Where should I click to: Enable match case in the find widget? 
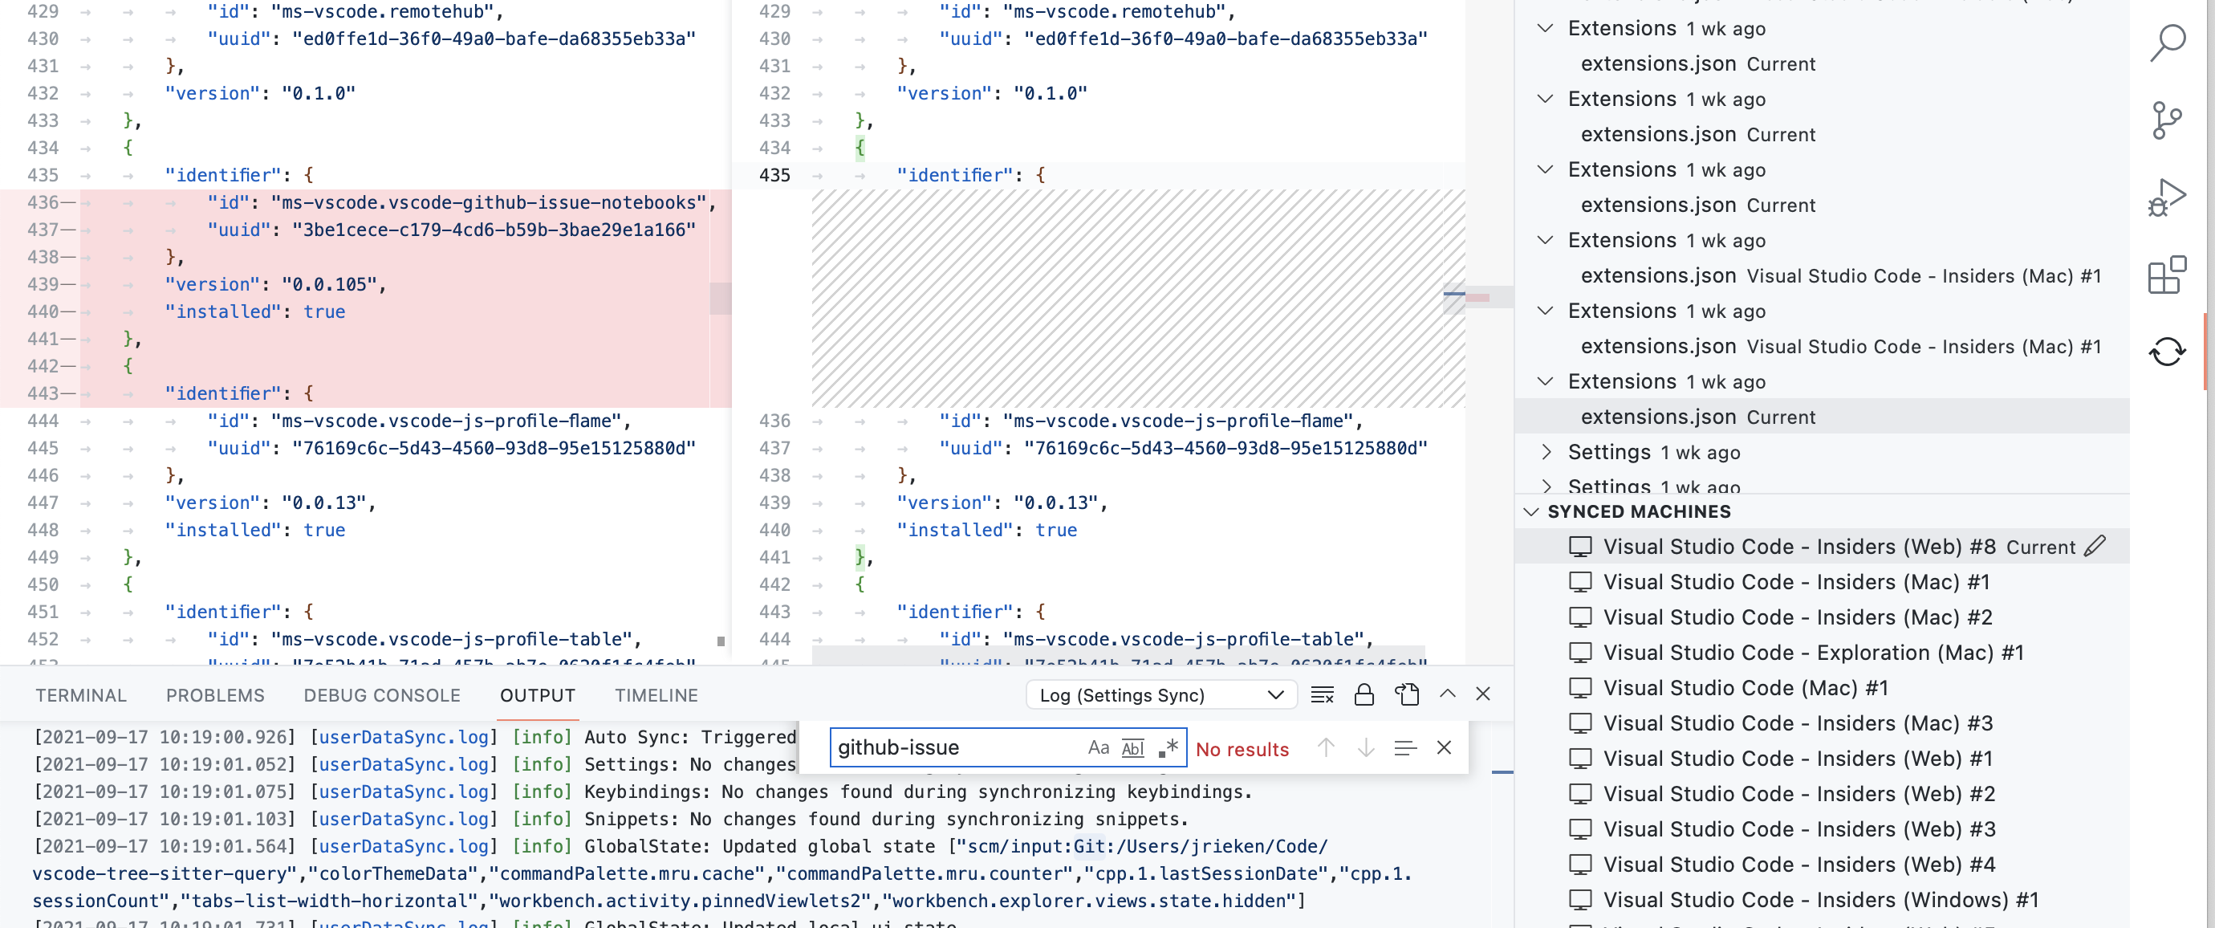click(1098, 747)
